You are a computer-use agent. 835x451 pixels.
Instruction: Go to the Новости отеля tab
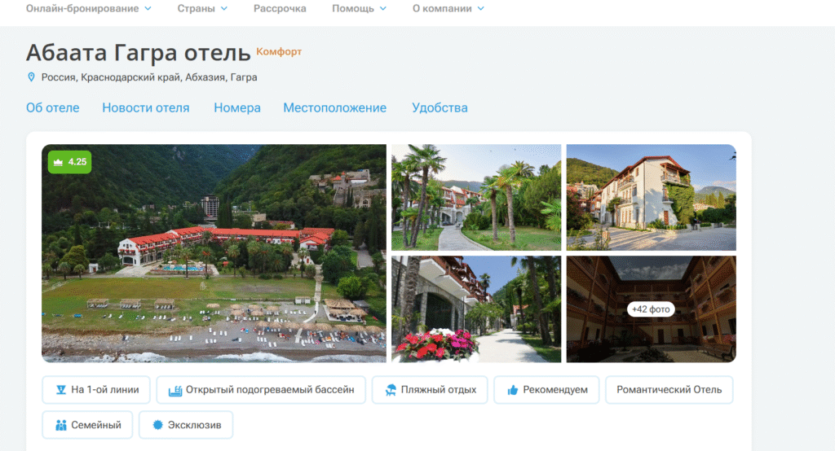pos(145,108)
